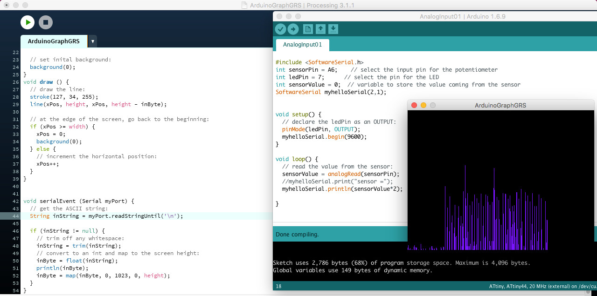Viewport: 597px width, 296px height.
Task: Click highlighted line 44 number in gutter
Action: tap(16, 216)
